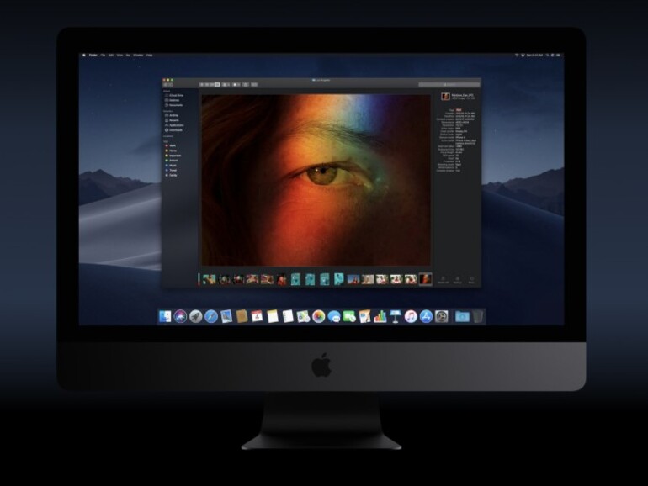Click the Markup quick action
Viewport: 648px width, 486px height.
point(458,280)
